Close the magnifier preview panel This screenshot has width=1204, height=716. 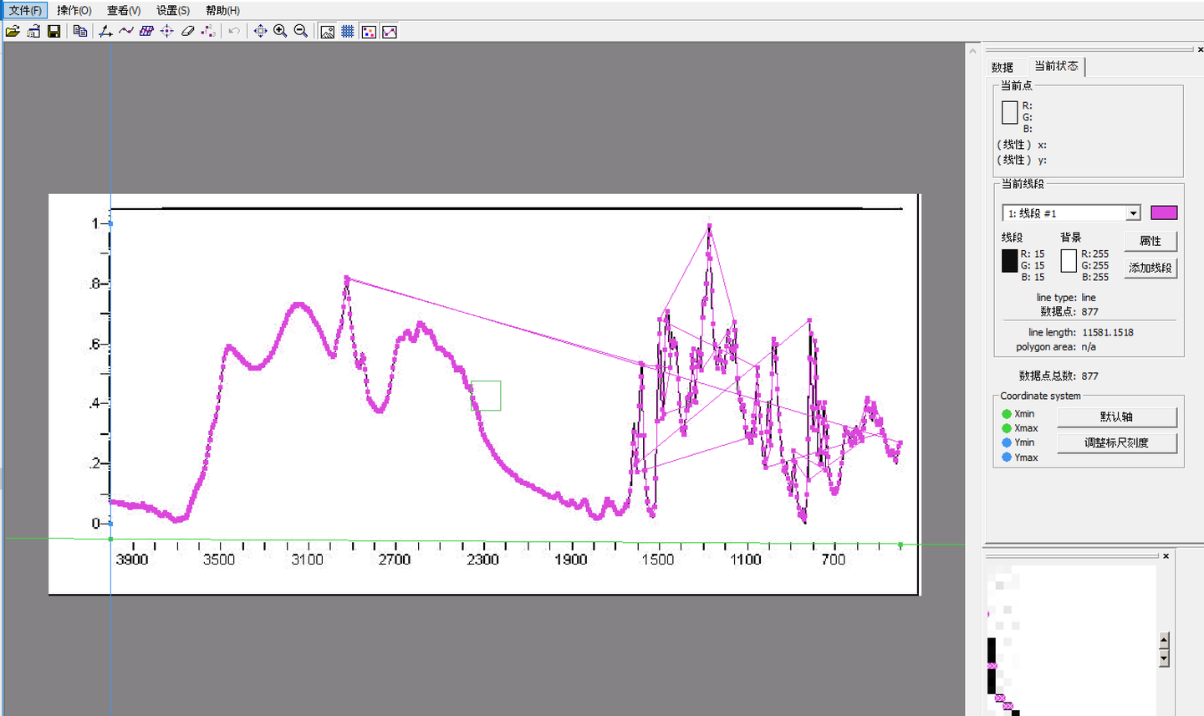tap(1166, 555)
